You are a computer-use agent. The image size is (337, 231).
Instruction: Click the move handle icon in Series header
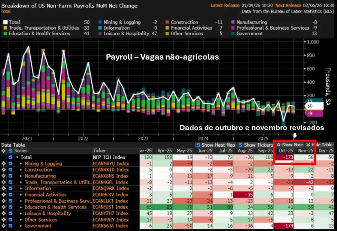[x=3, y=151]
